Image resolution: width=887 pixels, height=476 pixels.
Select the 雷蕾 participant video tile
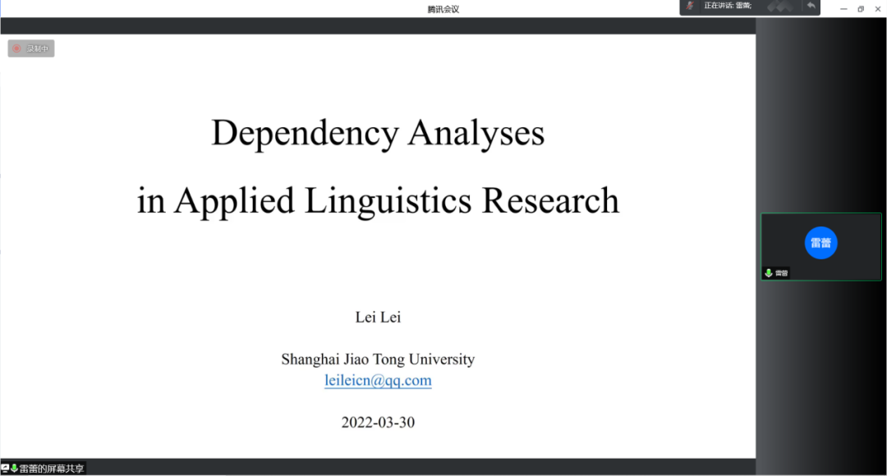coord(820,247)
